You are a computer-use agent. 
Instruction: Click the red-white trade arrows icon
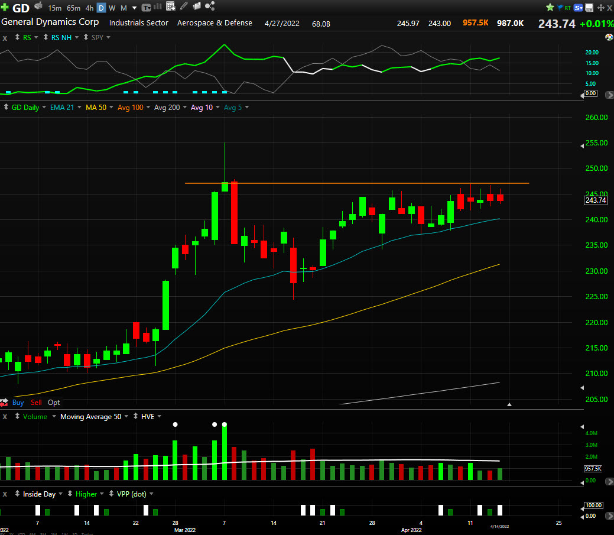[x=4, y=402]
